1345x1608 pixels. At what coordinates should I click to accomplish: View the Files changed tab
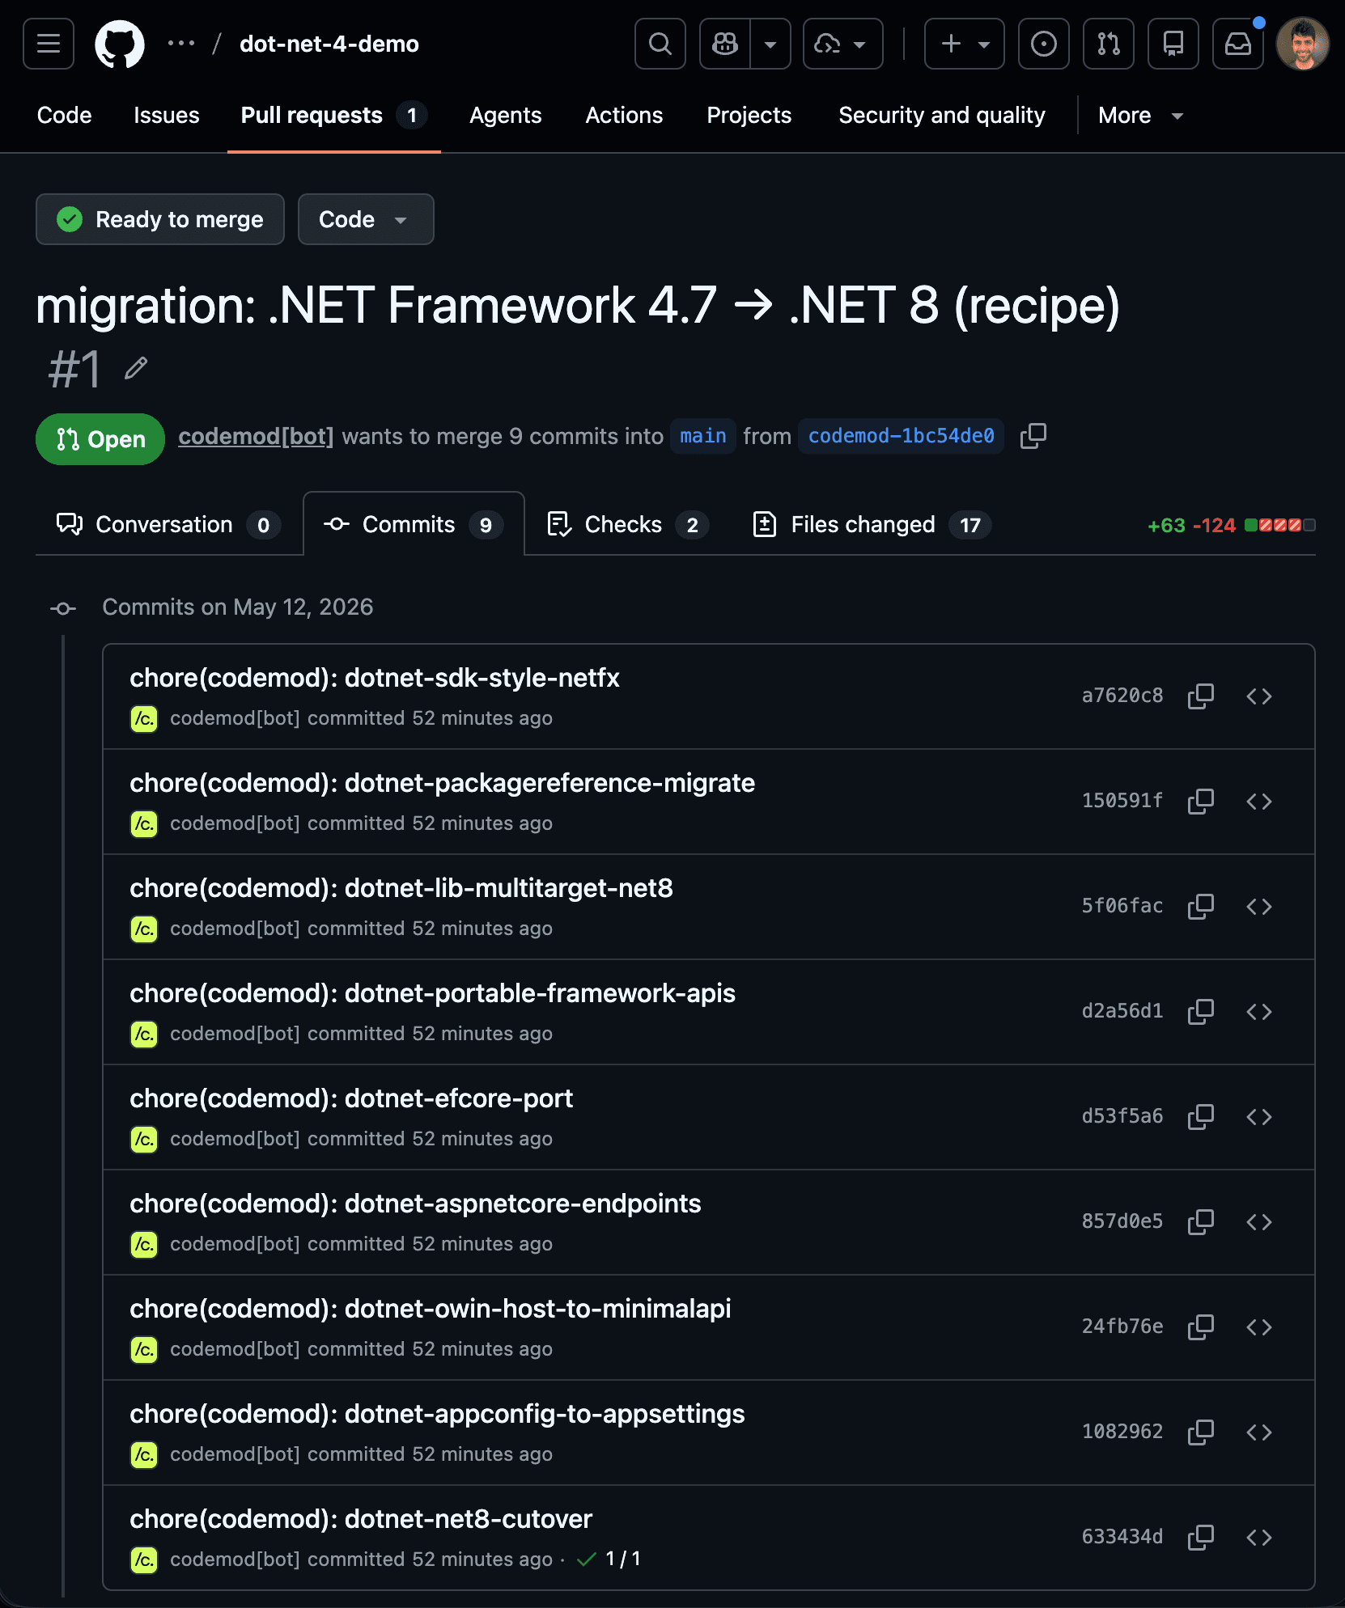pyautogui.click(x=872, y=524)
